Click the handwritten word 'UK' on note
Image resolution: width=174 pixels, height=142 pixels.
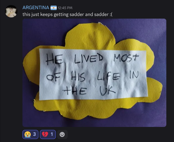(107, 91)
